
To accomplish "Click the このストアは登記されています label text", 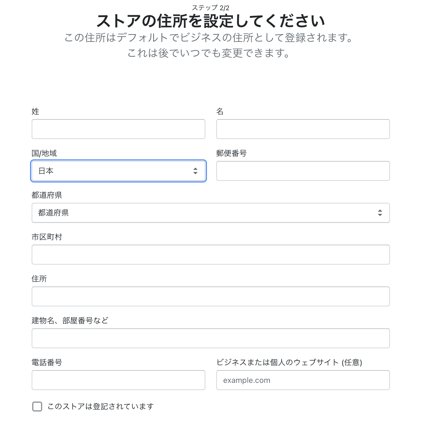I will 101,407.
